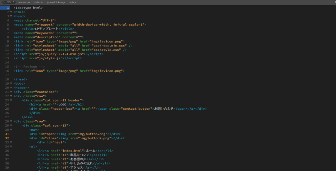Click the h1 LOGO anchor line
This screenshot has height=171, width=336.
[56, 104]
